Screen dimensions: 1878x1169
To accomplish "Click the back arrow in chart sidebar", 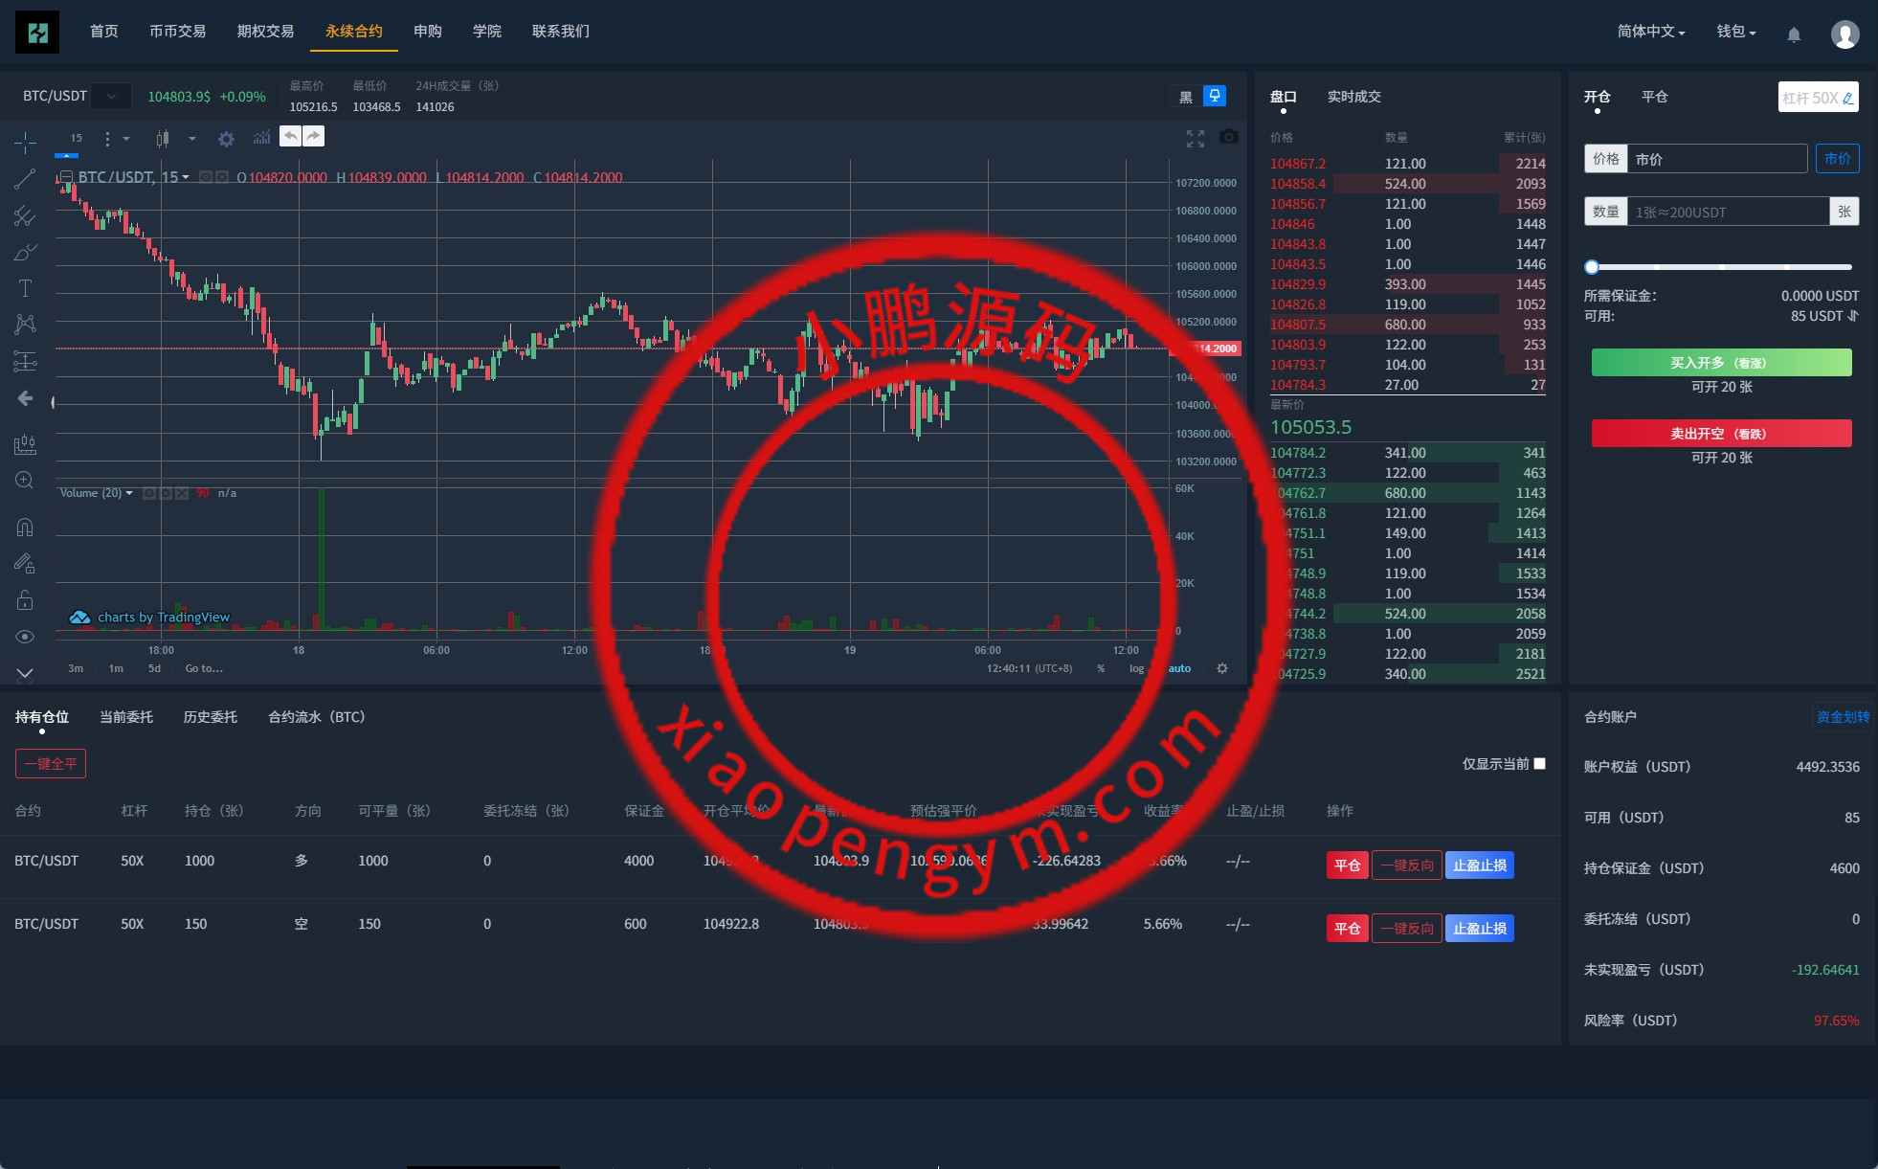I will click(x=25, y=397).
